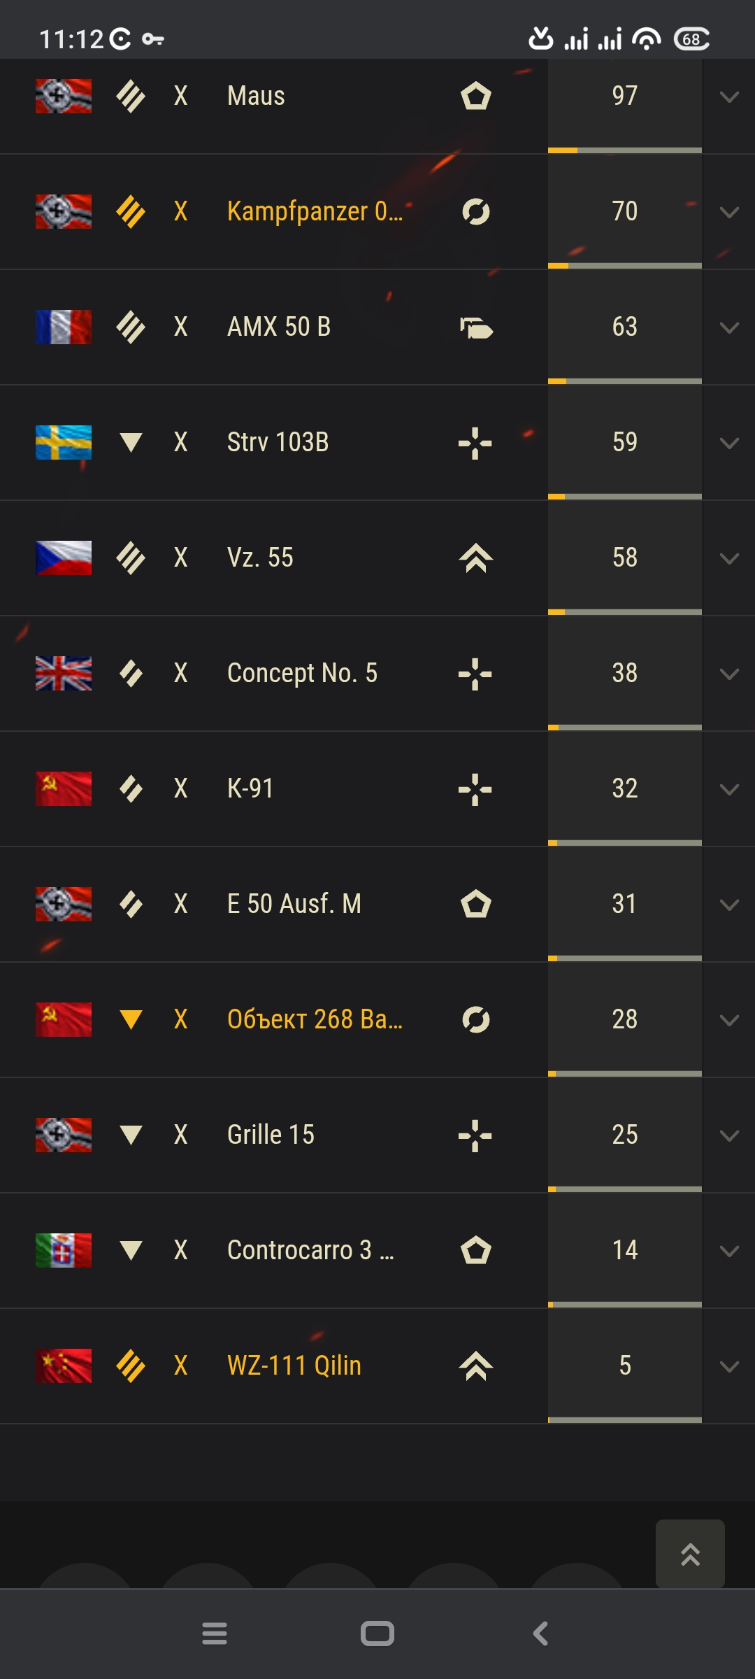Viewport: 755px width, 1679px height.
Task: Tap the Italian flag beside Controcarro 3
Action: click(x=64, y=1250)
